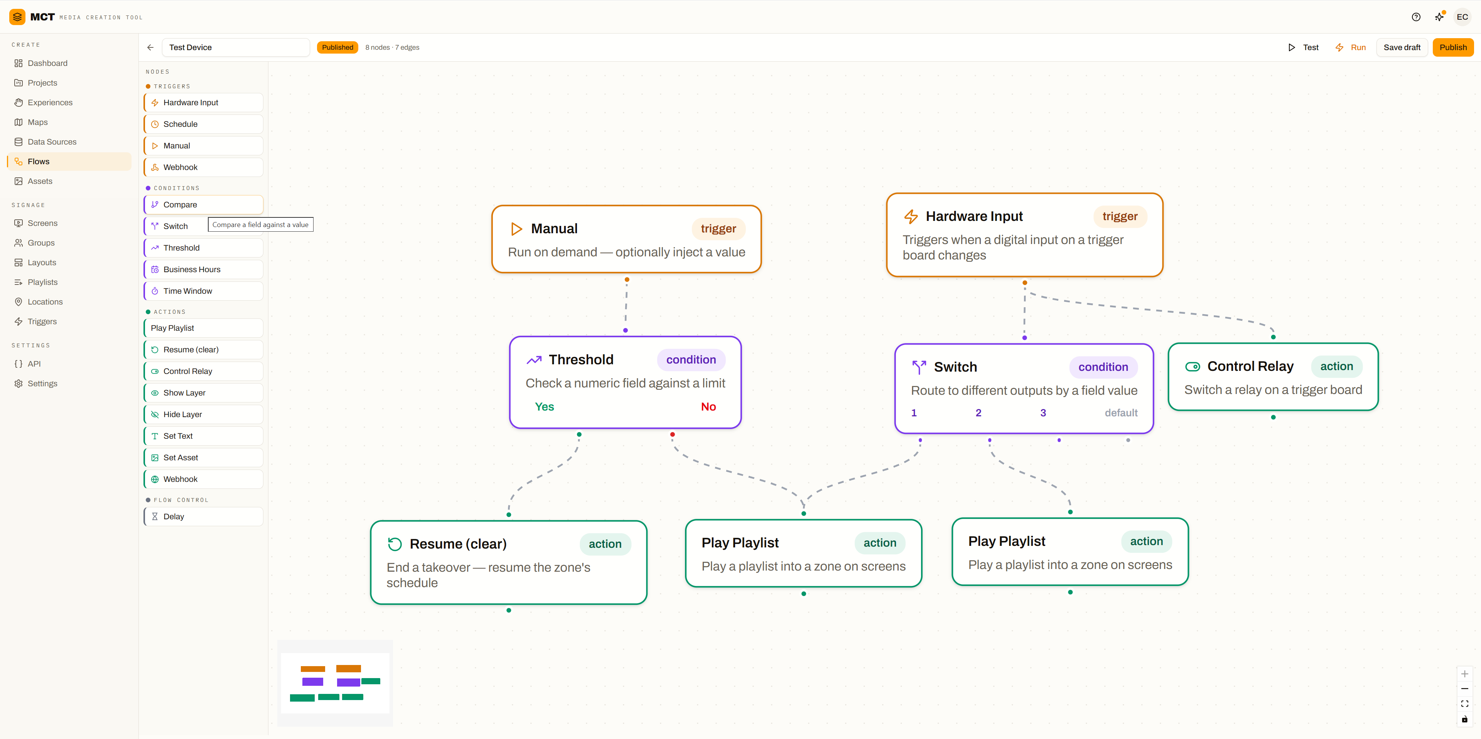1481x739 pixels.
Task: Select the Show Layer action item
Action: click(x=204, y=393)
